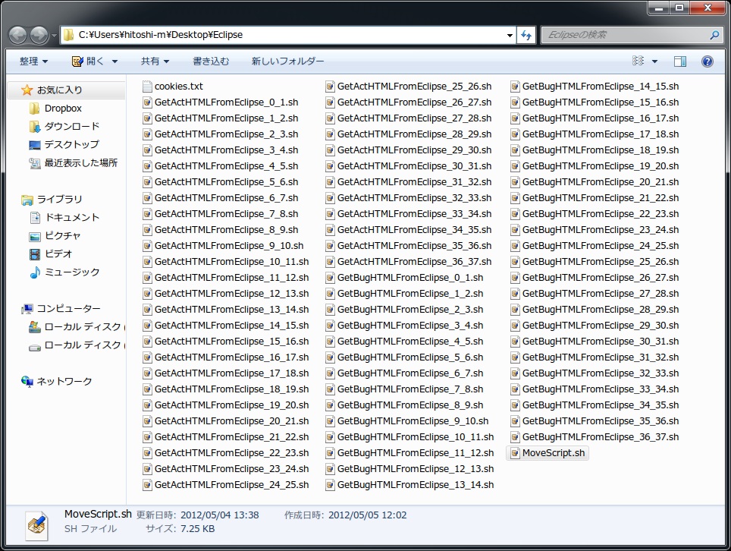Select the cookies.txt file icon
The image size is (731, 551).
(147, 87)
